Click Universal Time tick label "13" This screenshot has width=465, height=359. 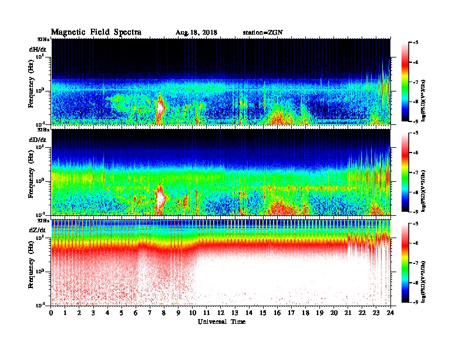coord(235,313)
